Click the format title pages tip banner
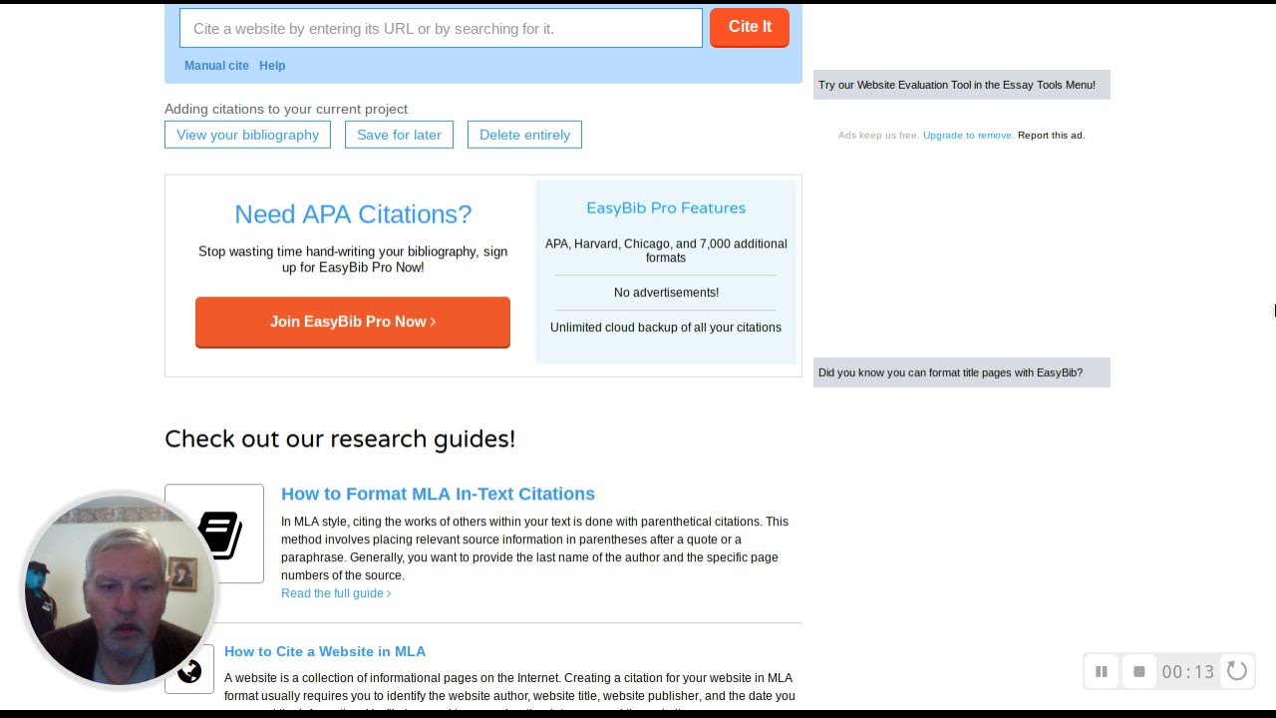Image resolution: width=1276 pixels, height=718 pixels. click(x=961, y=373)
